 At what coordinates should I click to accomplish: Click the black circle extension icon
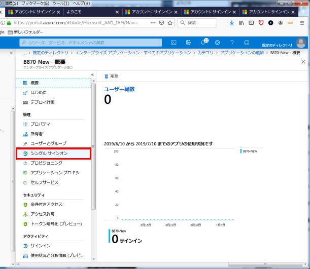click(x=270, y=23)
